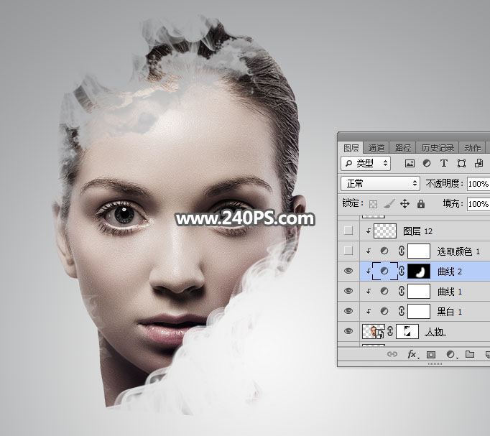490x436 pixels.
Task: Click the pixel layer filter icon
Action: tap(410, 164)
